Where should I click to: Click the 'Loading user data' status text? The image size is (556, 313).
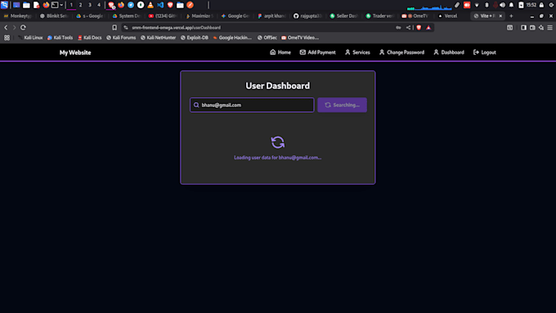click(278, 158)
